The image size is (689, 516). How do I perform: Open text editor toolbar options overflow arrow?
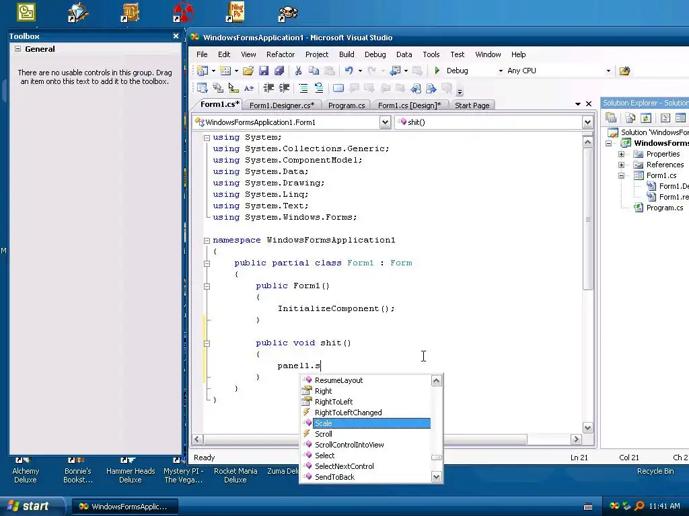point(460,91)
